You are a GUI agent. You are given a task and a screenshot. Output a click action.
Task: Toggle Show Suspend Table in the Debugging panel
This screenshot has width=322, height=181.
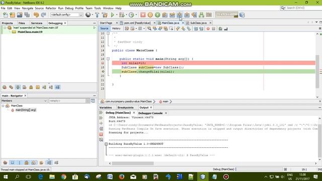click(18, 87)
